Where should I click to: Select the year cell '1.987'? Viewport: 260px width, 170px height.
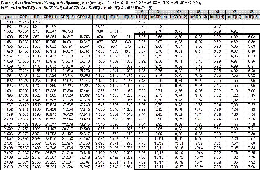pos(8,56)
